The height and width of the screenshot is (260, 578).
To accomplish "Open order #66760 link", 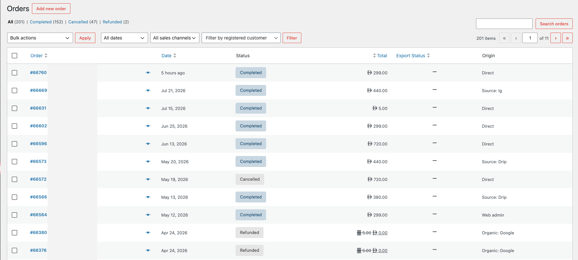I will pos(38,72).
